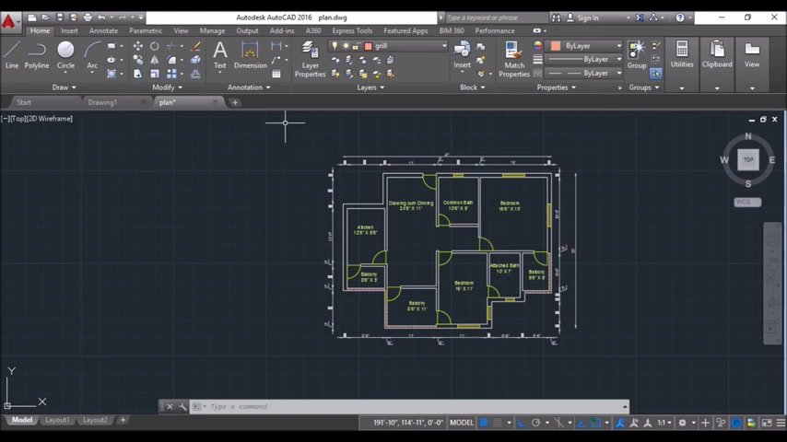Screen dimensions: 787x442
Task: Expand the Annotation panel
Action: 249,87
